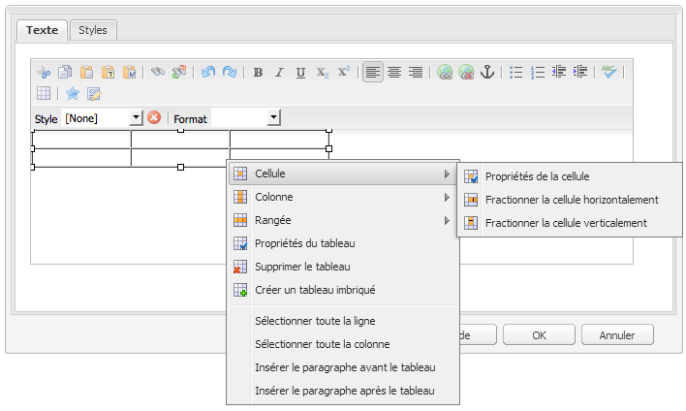The height and width of the screenshot is (411, 686).
Task: Click red remove style icon
Action: (154, 117)
